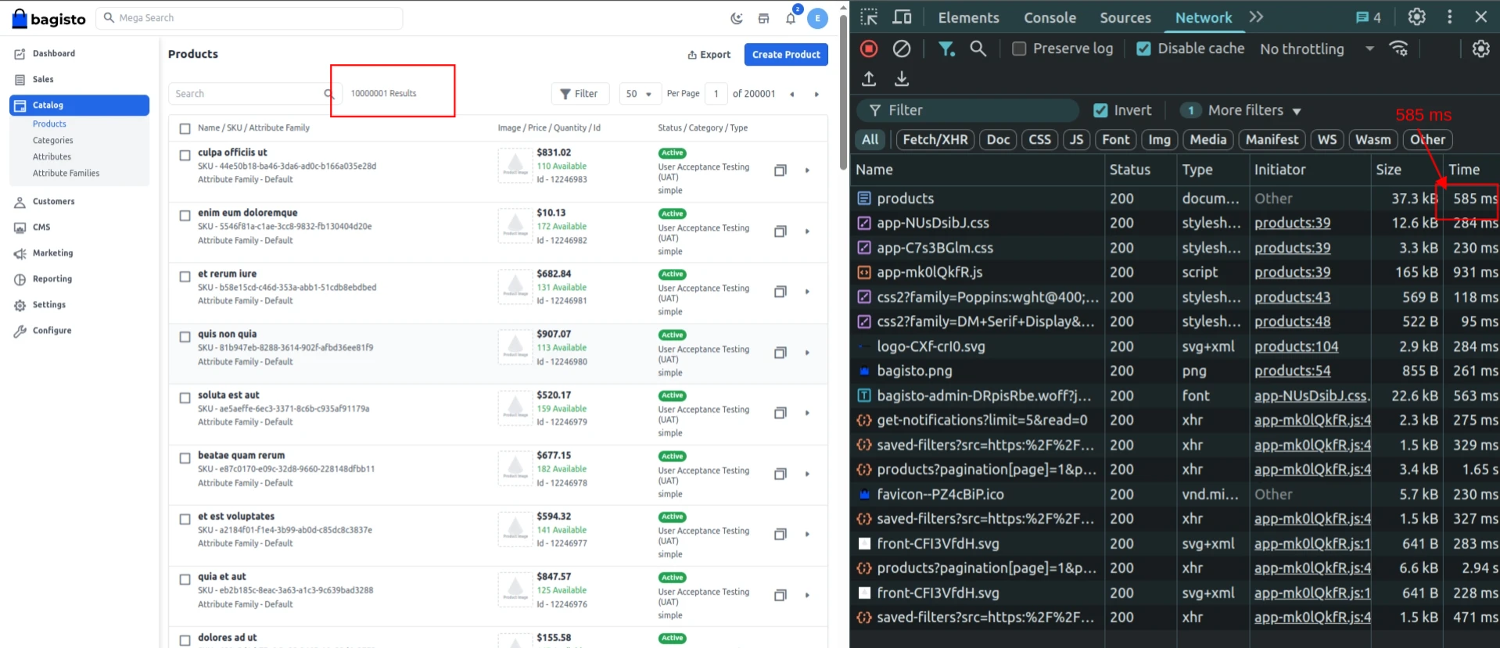Open Categories submenu link
1500x648 pixels.
[x=52, y=141]
